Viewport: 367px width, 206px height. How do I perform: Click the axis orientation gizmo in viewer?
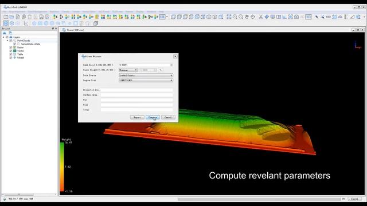358,45
